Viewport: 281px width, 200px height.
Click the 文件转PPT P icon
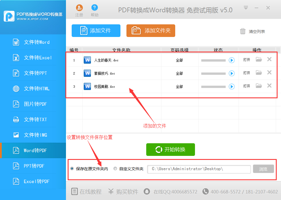(x=16, y=73)
